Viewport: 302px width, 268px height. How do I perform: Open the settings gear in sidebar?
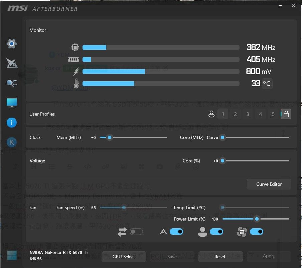pyautogui.click(x=12, y=44)
